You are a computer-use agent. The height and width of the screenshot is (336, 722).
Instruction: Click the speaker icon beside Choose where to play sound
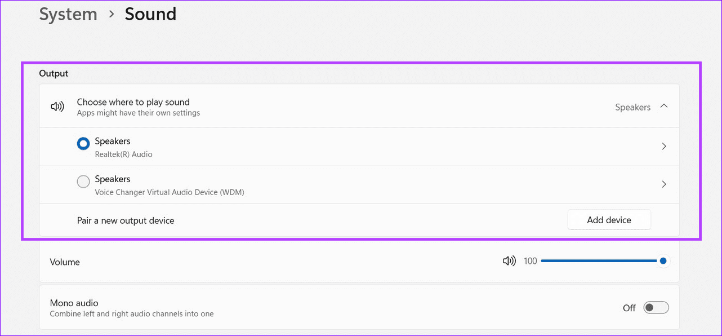[57, 107]
